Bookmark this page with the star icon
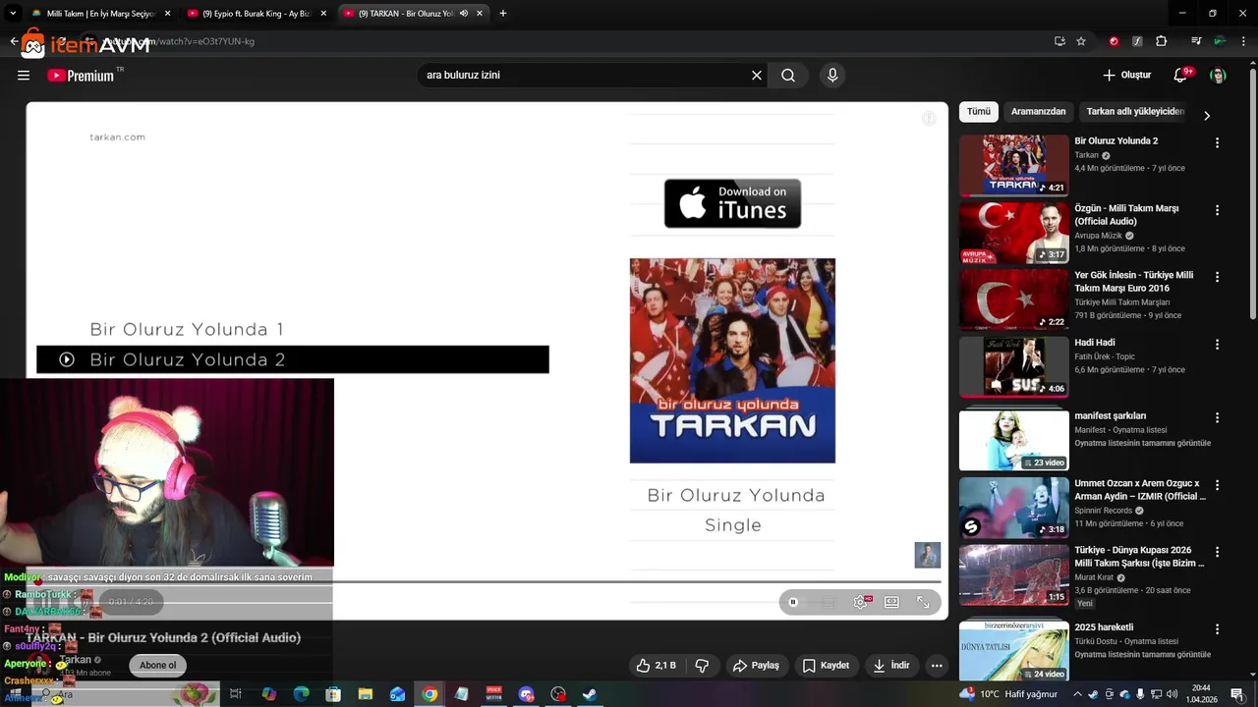Image resolution: width=1258 pixels, height=707 pixels. point(1081,41)
